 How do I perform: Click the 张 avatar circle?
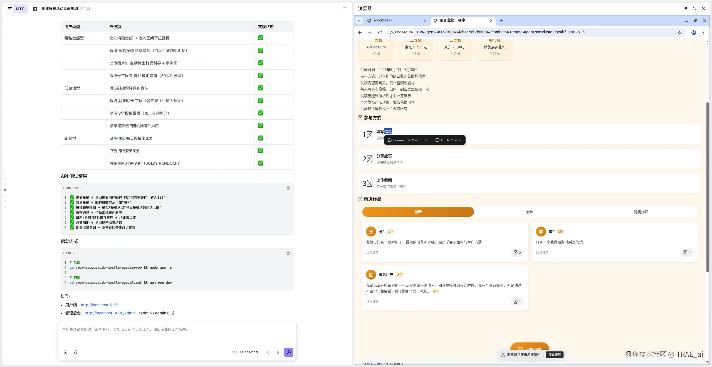pyautogui.click(x=371, y=231)
